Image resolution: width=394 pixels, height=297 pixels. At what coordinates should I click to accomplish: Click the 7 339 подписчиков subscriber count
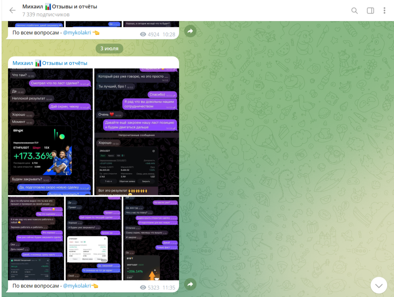46,15
